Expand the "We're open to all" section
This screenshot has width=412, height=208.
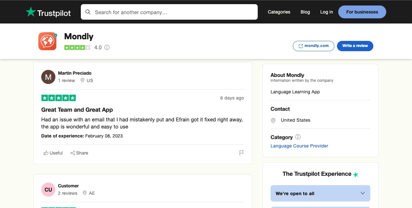[321, 194]
